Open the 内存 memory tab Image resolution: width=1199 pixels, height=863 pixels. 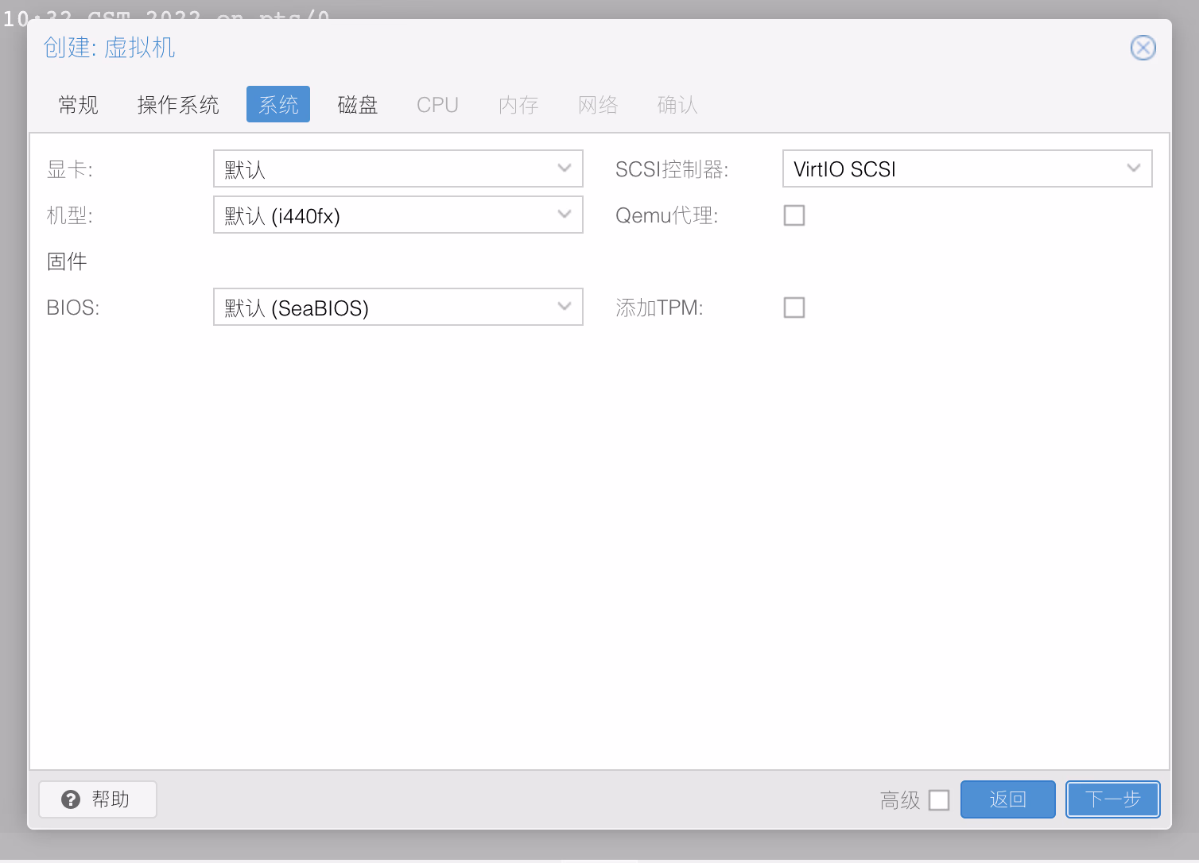518,105
